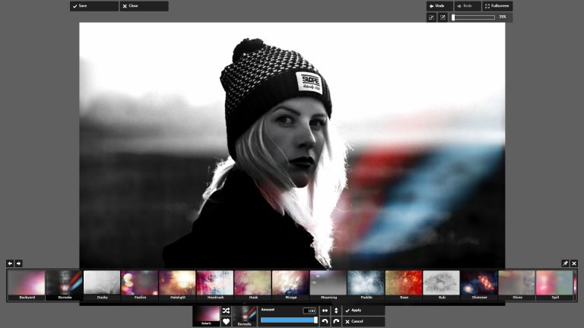Screen dimensions: 584x328
Task: Select the Rose overlay thumbnail
Action: click(404, 285)
